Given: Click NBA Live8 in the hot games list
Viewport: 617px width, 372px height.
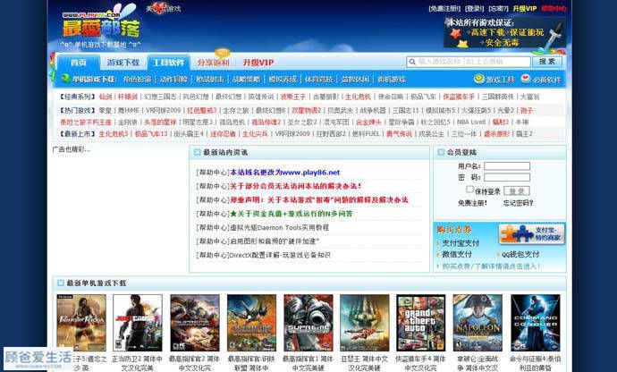Looking at the screenshot, I should (x=471, y=122).
